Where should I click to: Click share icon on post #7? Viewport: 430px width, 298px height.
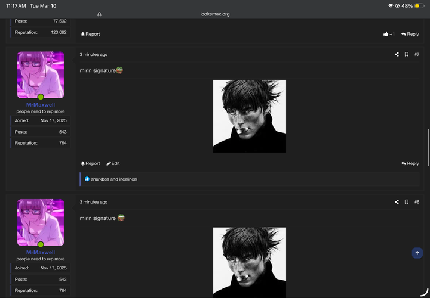click(397, 54)
